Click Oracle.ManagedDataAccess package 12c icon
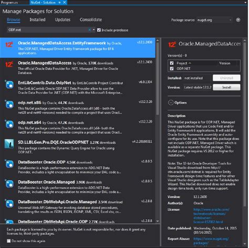The image size is (249, 248). coord(9,64)
